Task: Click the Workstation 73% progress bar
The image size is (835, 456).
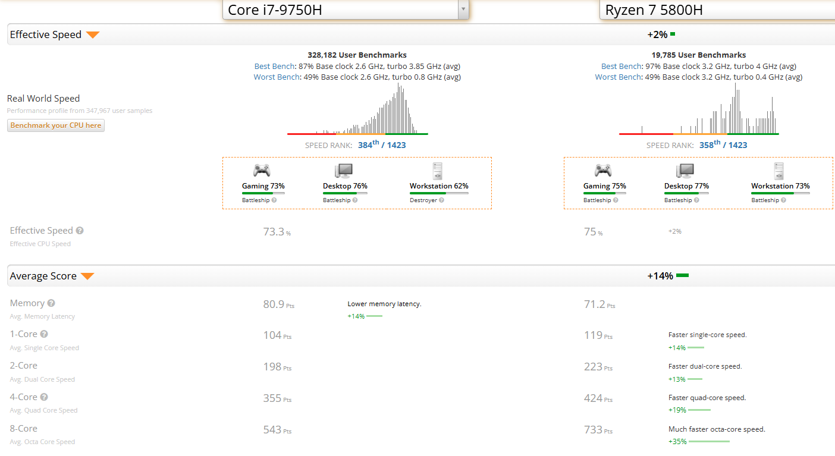Action: (x=780, y=193)
